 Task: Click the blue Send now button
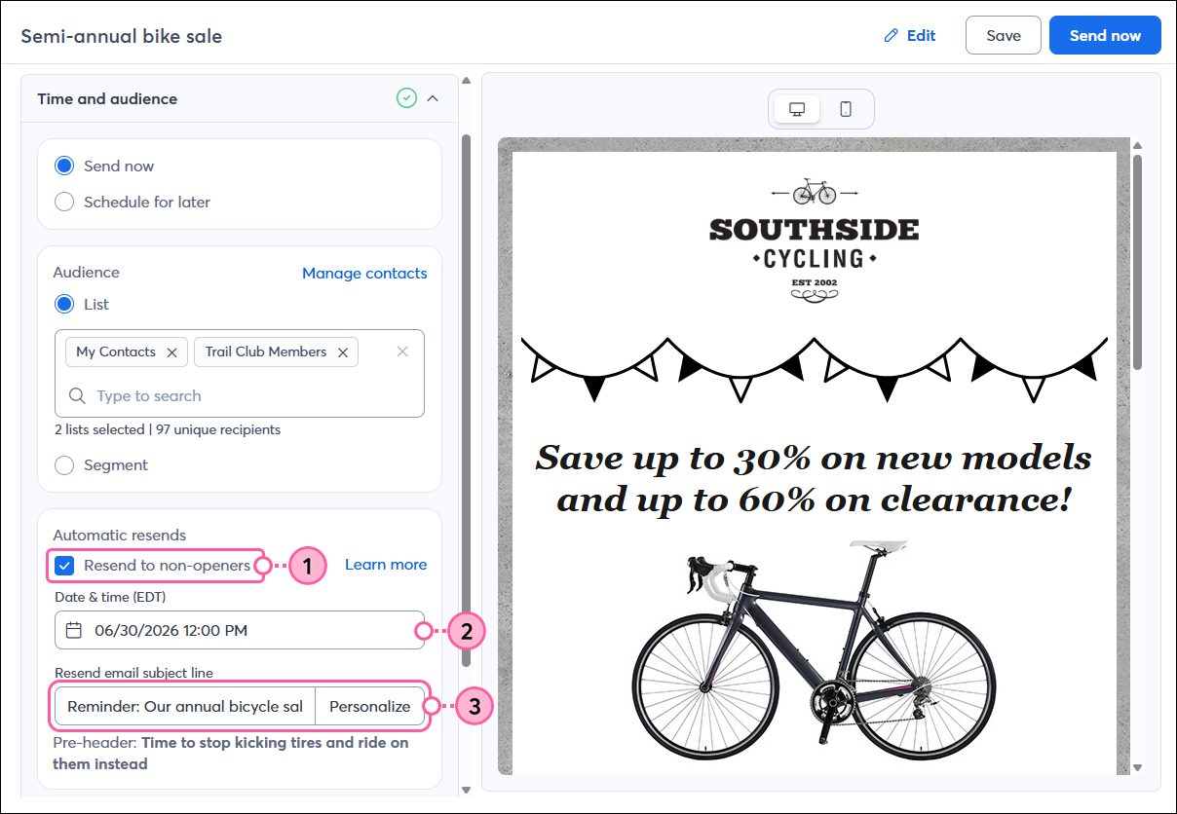[1105, 35]
